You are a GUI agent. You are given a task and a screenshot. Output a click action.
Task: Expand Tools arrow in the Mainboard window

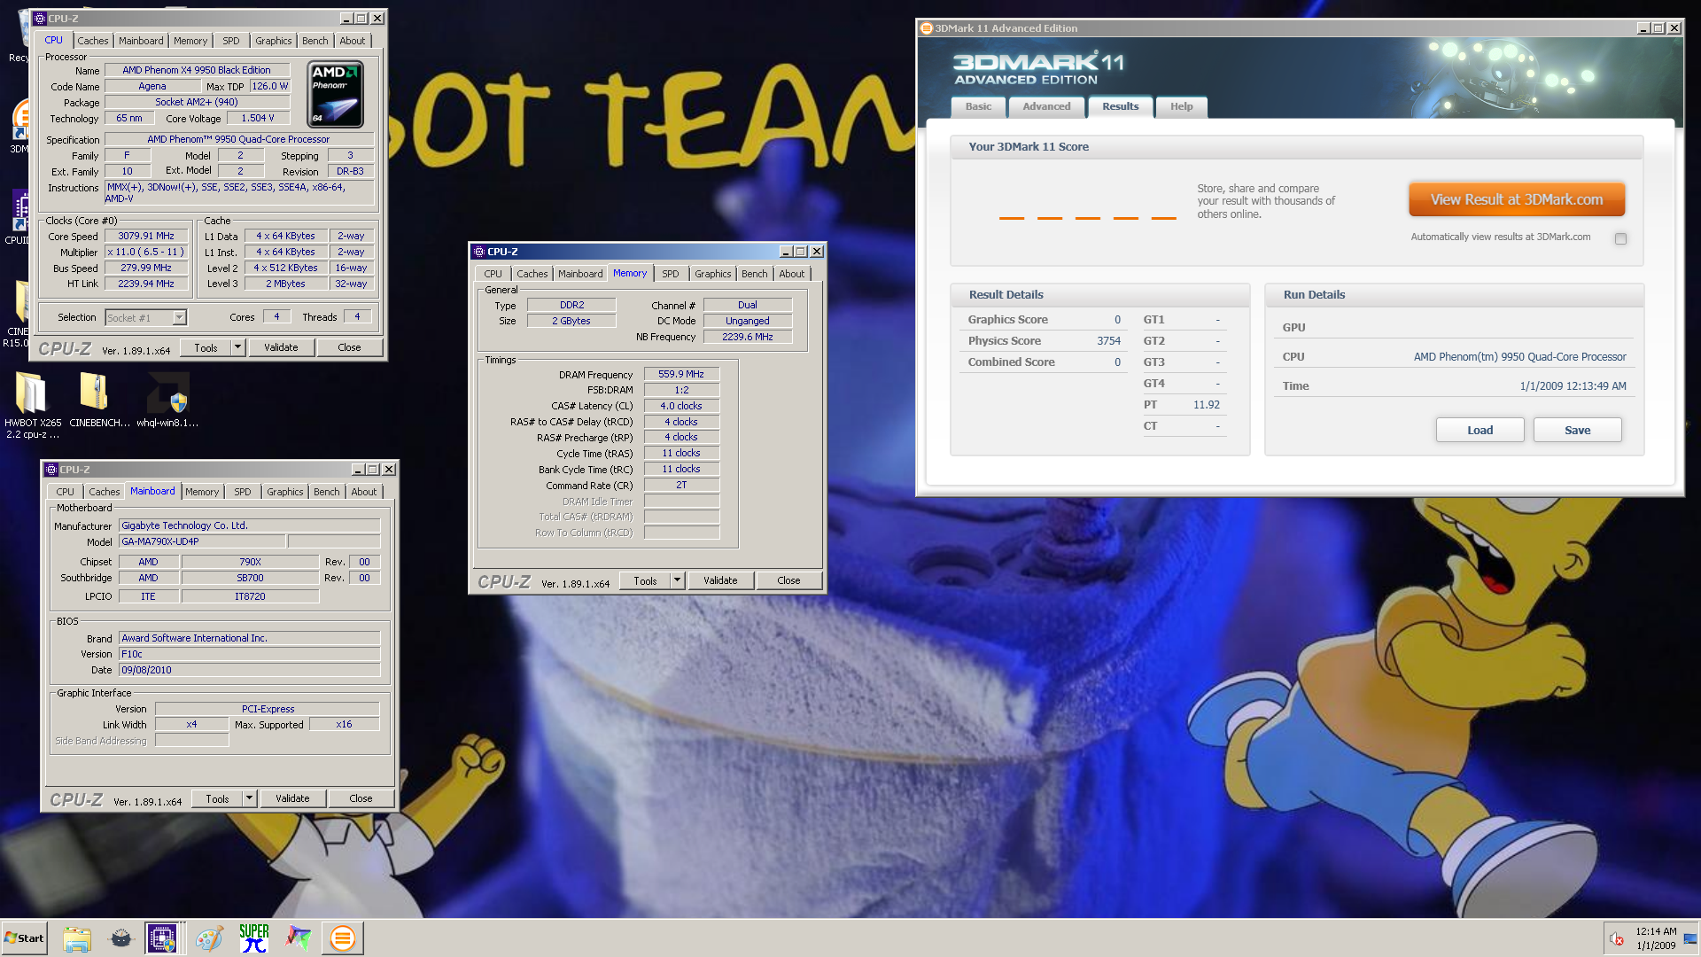pos(249,798)
